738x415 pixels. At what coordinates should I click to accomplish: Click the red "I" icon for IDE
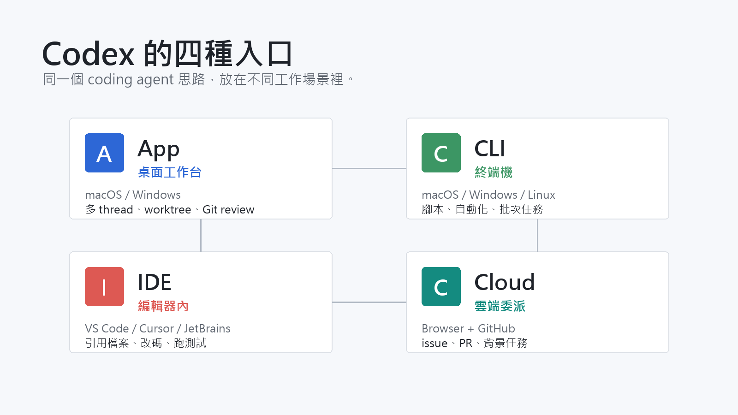coord(104,286)
